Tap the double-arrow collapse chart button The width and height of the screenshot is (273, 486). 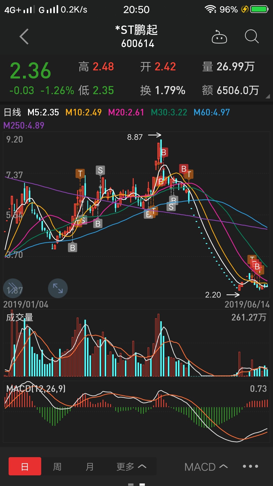[13, 288]
